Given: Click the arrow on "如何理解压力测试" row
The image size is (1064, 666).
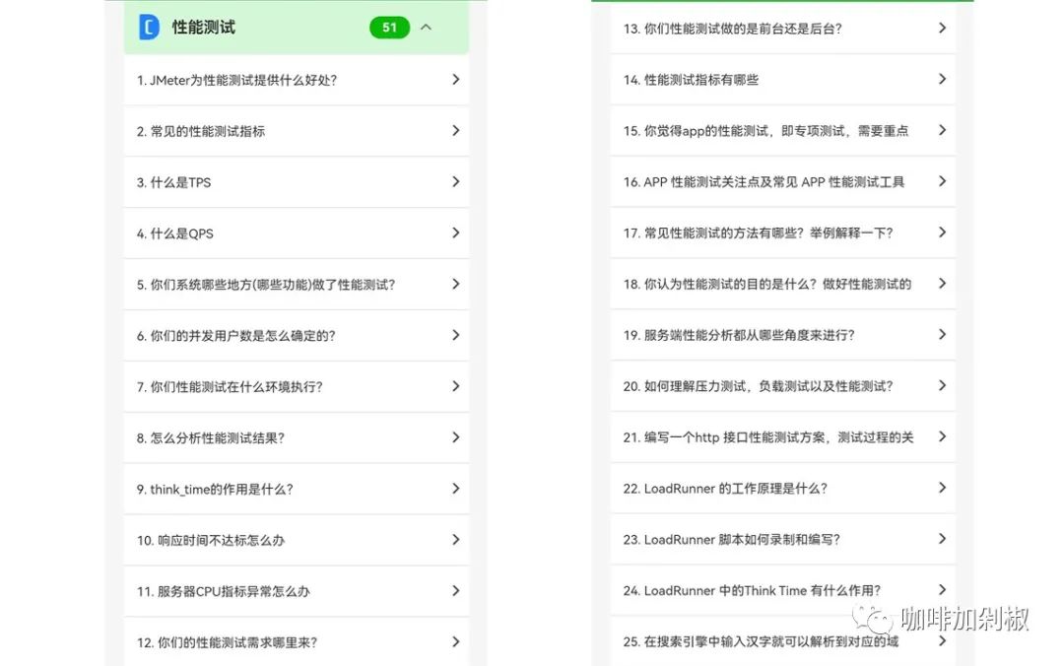Looking at the screenshot, I should (942, 385).
